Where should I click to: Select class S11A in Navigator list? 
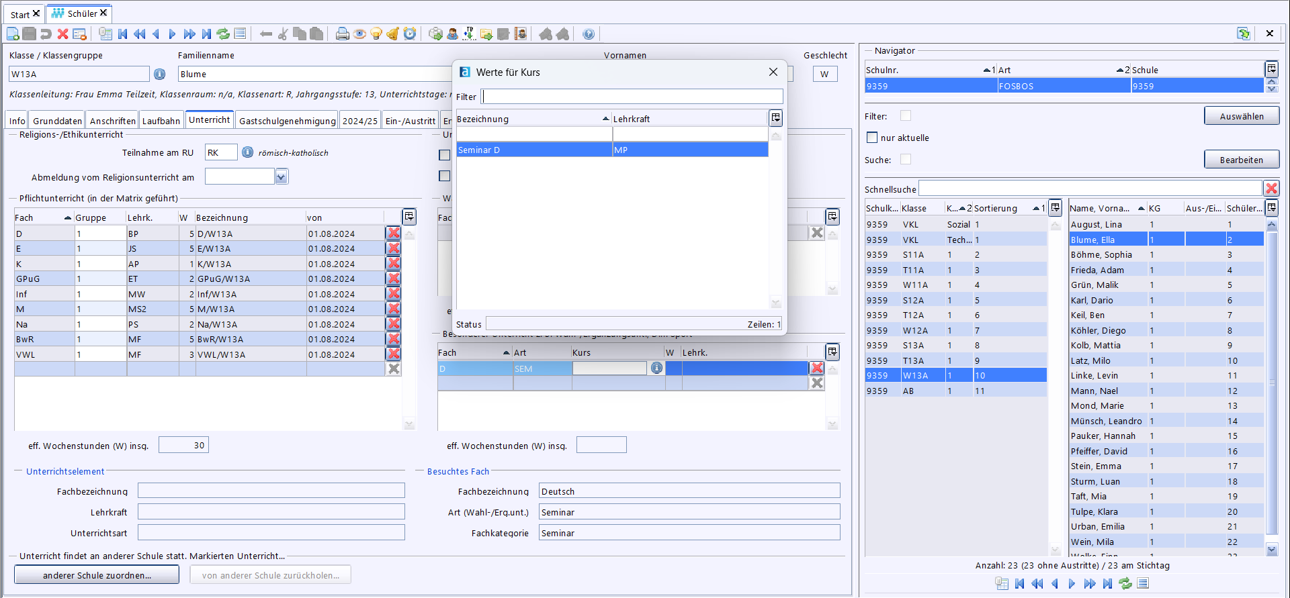955,254
